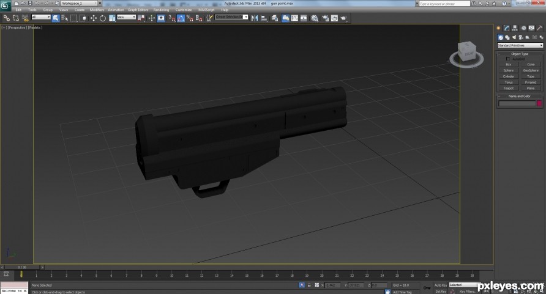Click the Mirror tool icon
This screenshot has width=546, height=294.
coord(255,18)
